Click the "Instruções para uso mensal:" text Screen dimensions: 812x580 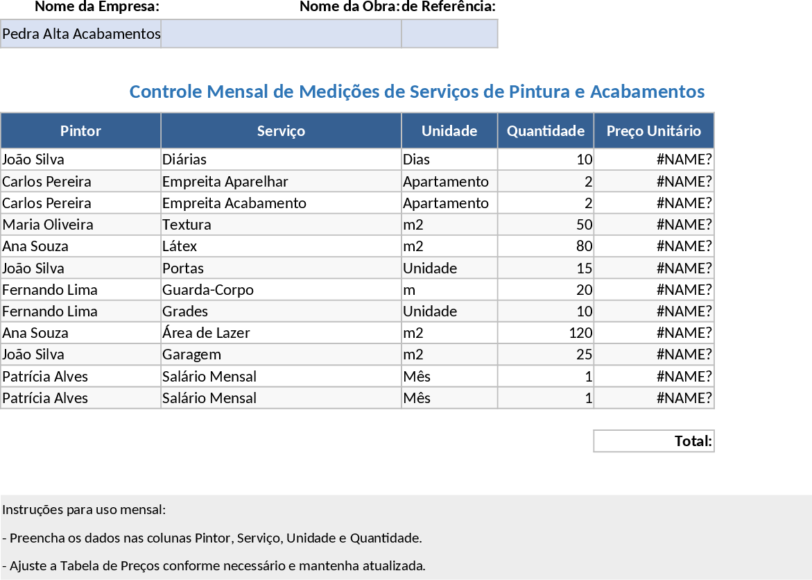click(x=84, y=510)
